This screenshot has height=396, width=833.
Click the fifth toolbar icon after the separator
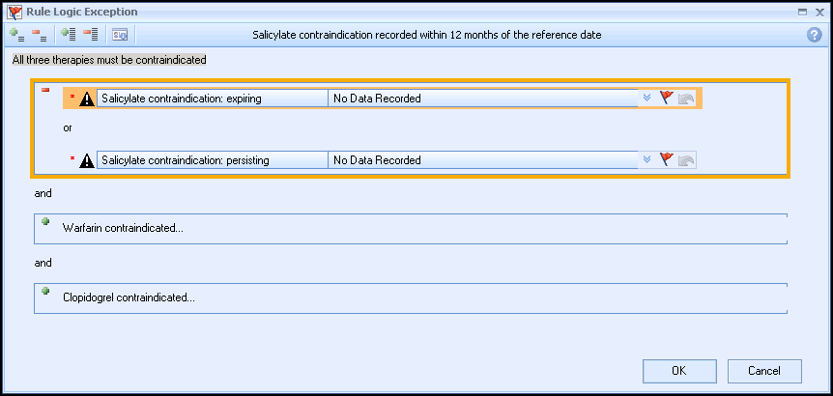pos(121,35)
